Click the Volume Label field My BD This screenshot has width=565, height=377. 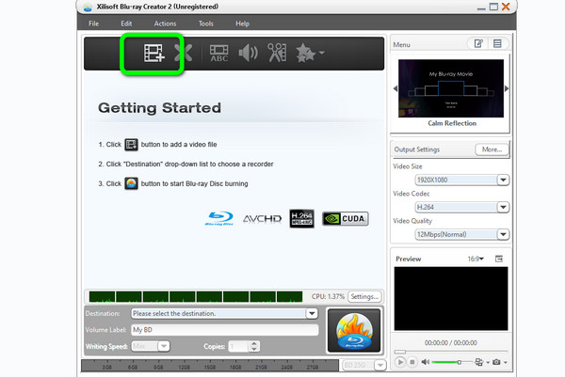coord(225,330)
